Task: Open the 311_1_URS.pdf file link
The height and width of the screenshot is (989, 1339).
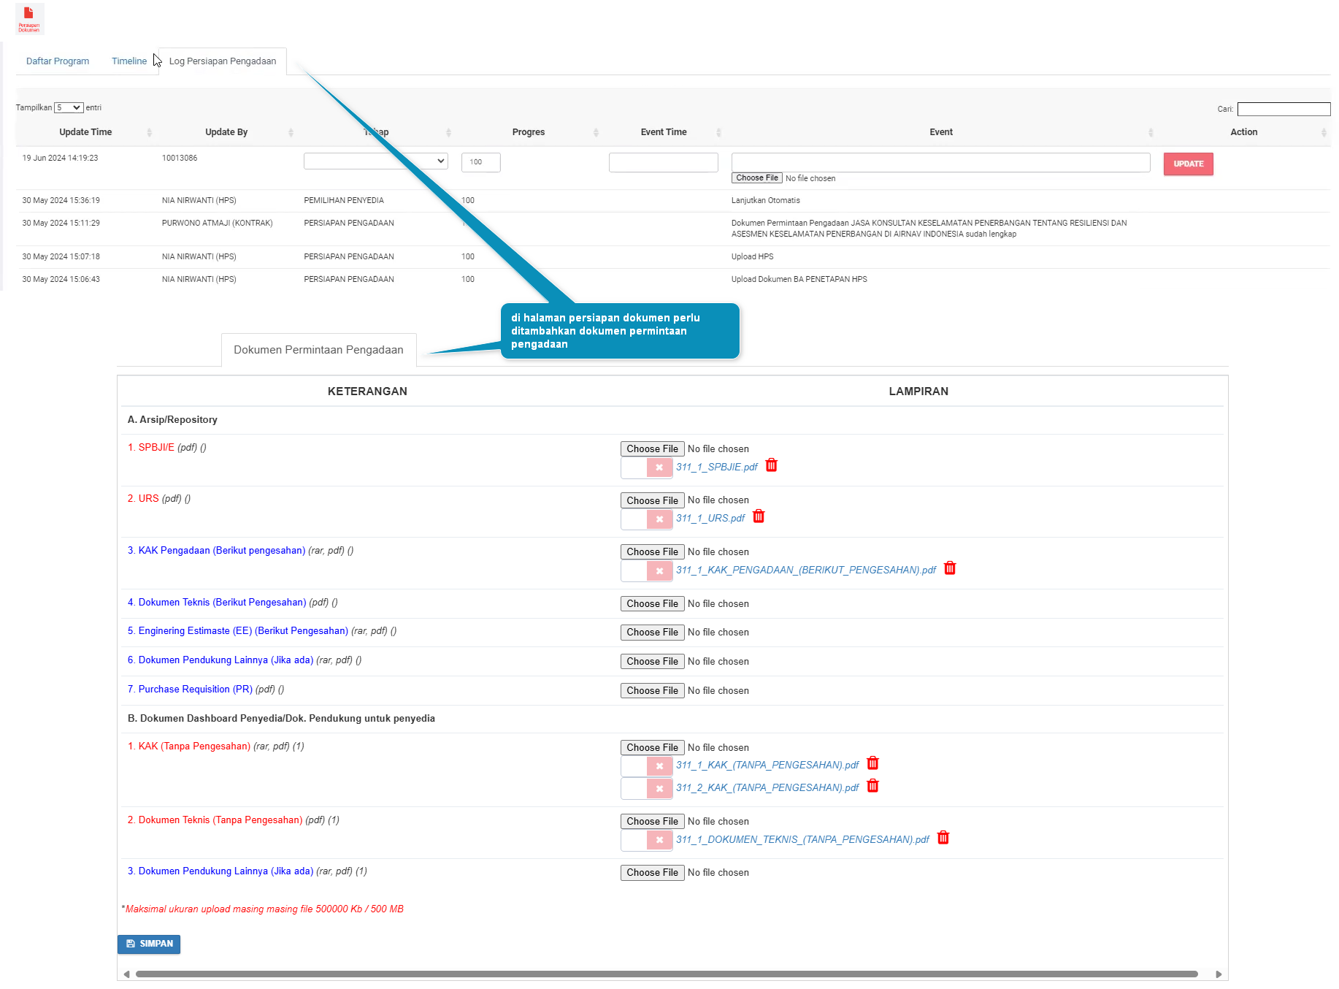Action: (710, 519)
